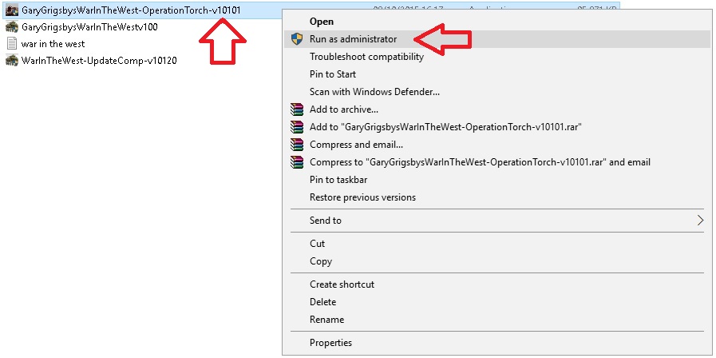The image size is (716, 358).
Task: Expand the Send to submenu arrow
Action: 701,221
